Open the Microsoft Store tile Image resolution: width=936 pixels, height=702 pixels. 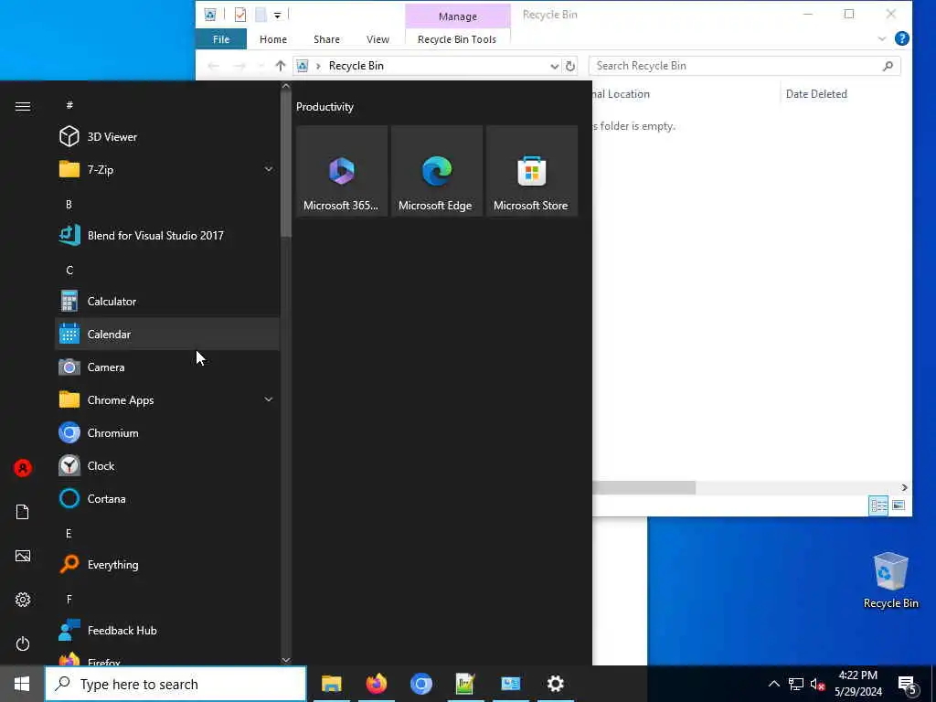pyautogui.click(x=531, y=171)
